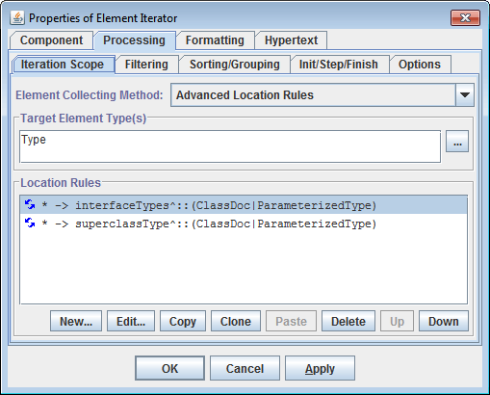The image size is (490, 395).
Task: Close the Properties of Element Iterator dialog
Action: [465, 17]
